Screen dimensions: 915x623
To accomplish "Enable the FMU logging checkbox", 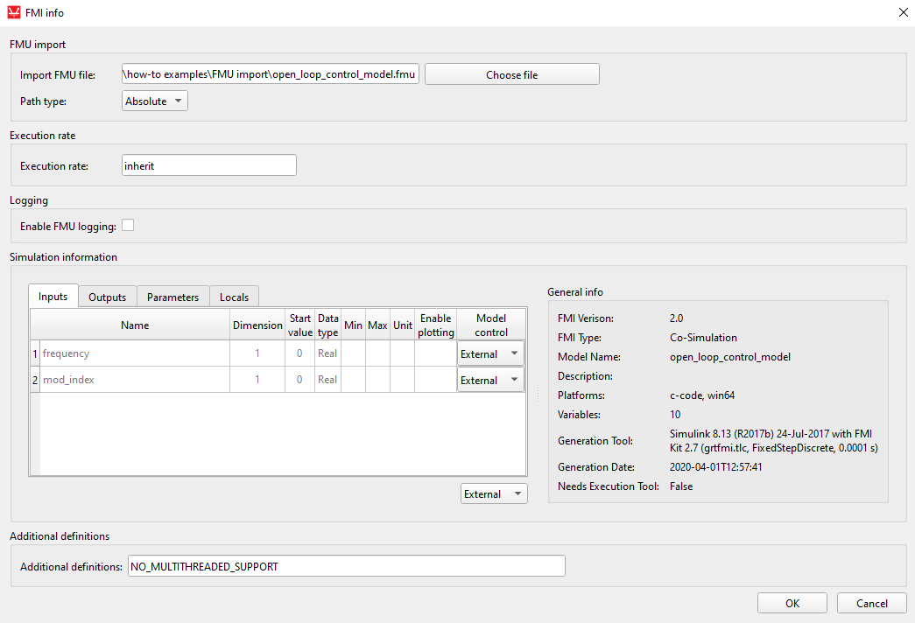I will [128, 226].
